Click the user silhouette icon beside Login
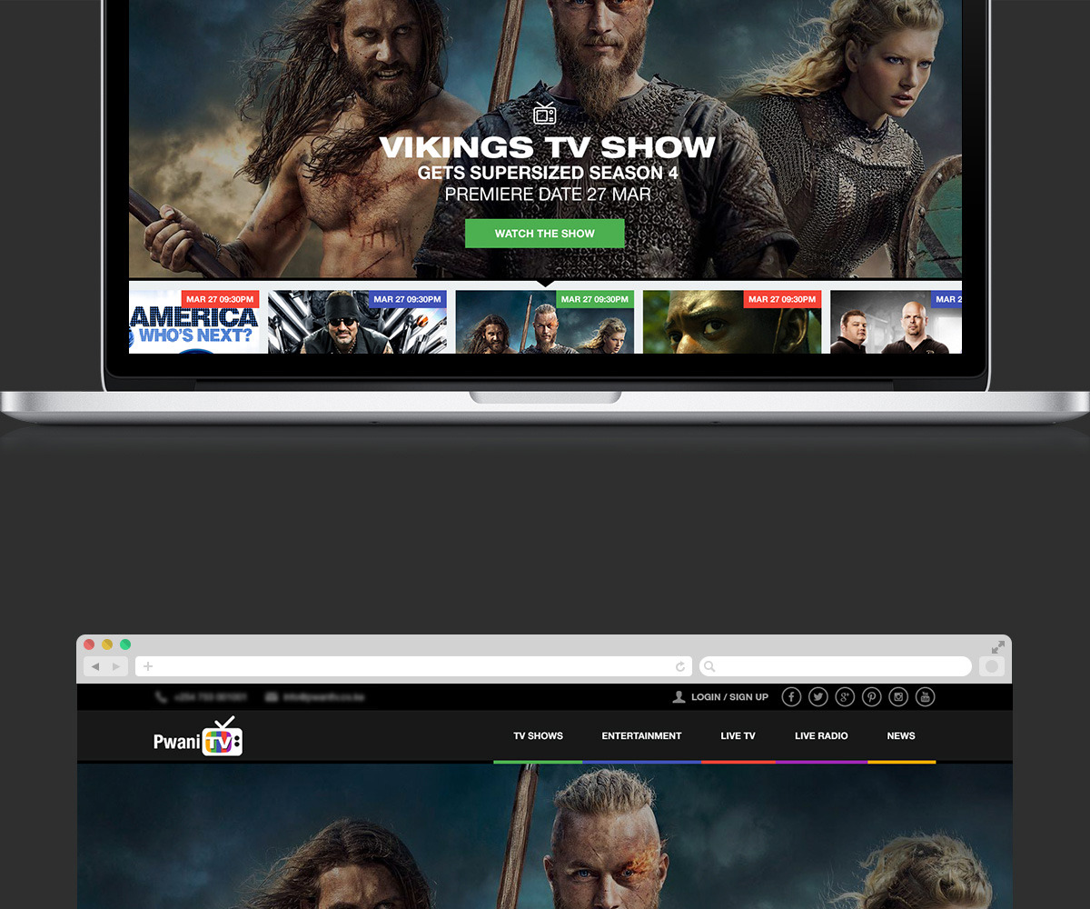Viewport: 1090px width, 909px height. (x=679, y=697)
